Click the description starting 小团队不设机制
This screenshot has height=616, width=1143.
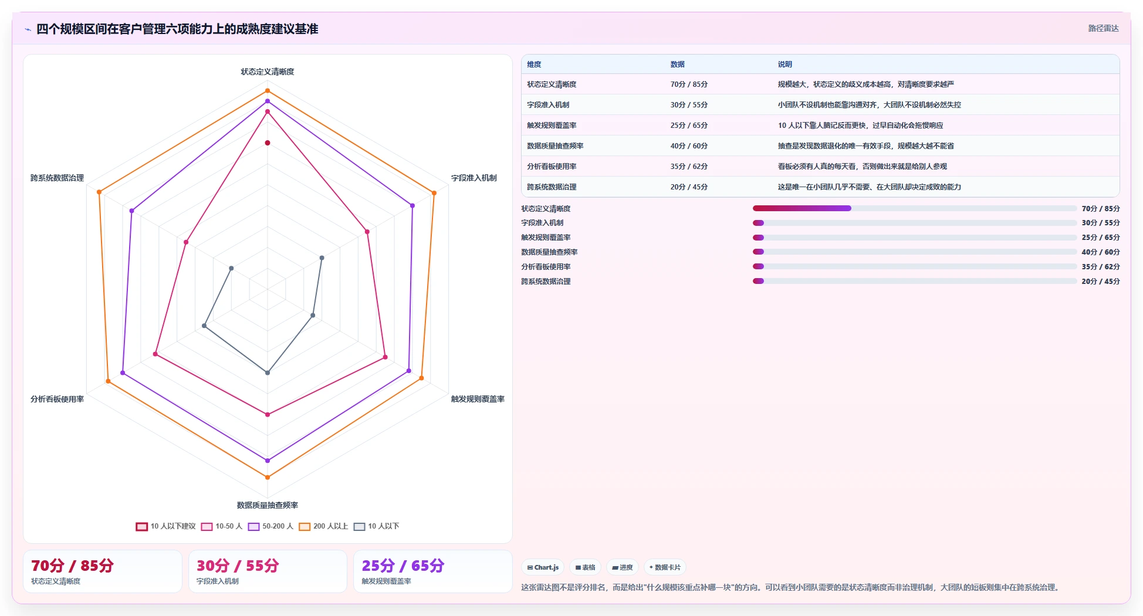tap(870, 105)
